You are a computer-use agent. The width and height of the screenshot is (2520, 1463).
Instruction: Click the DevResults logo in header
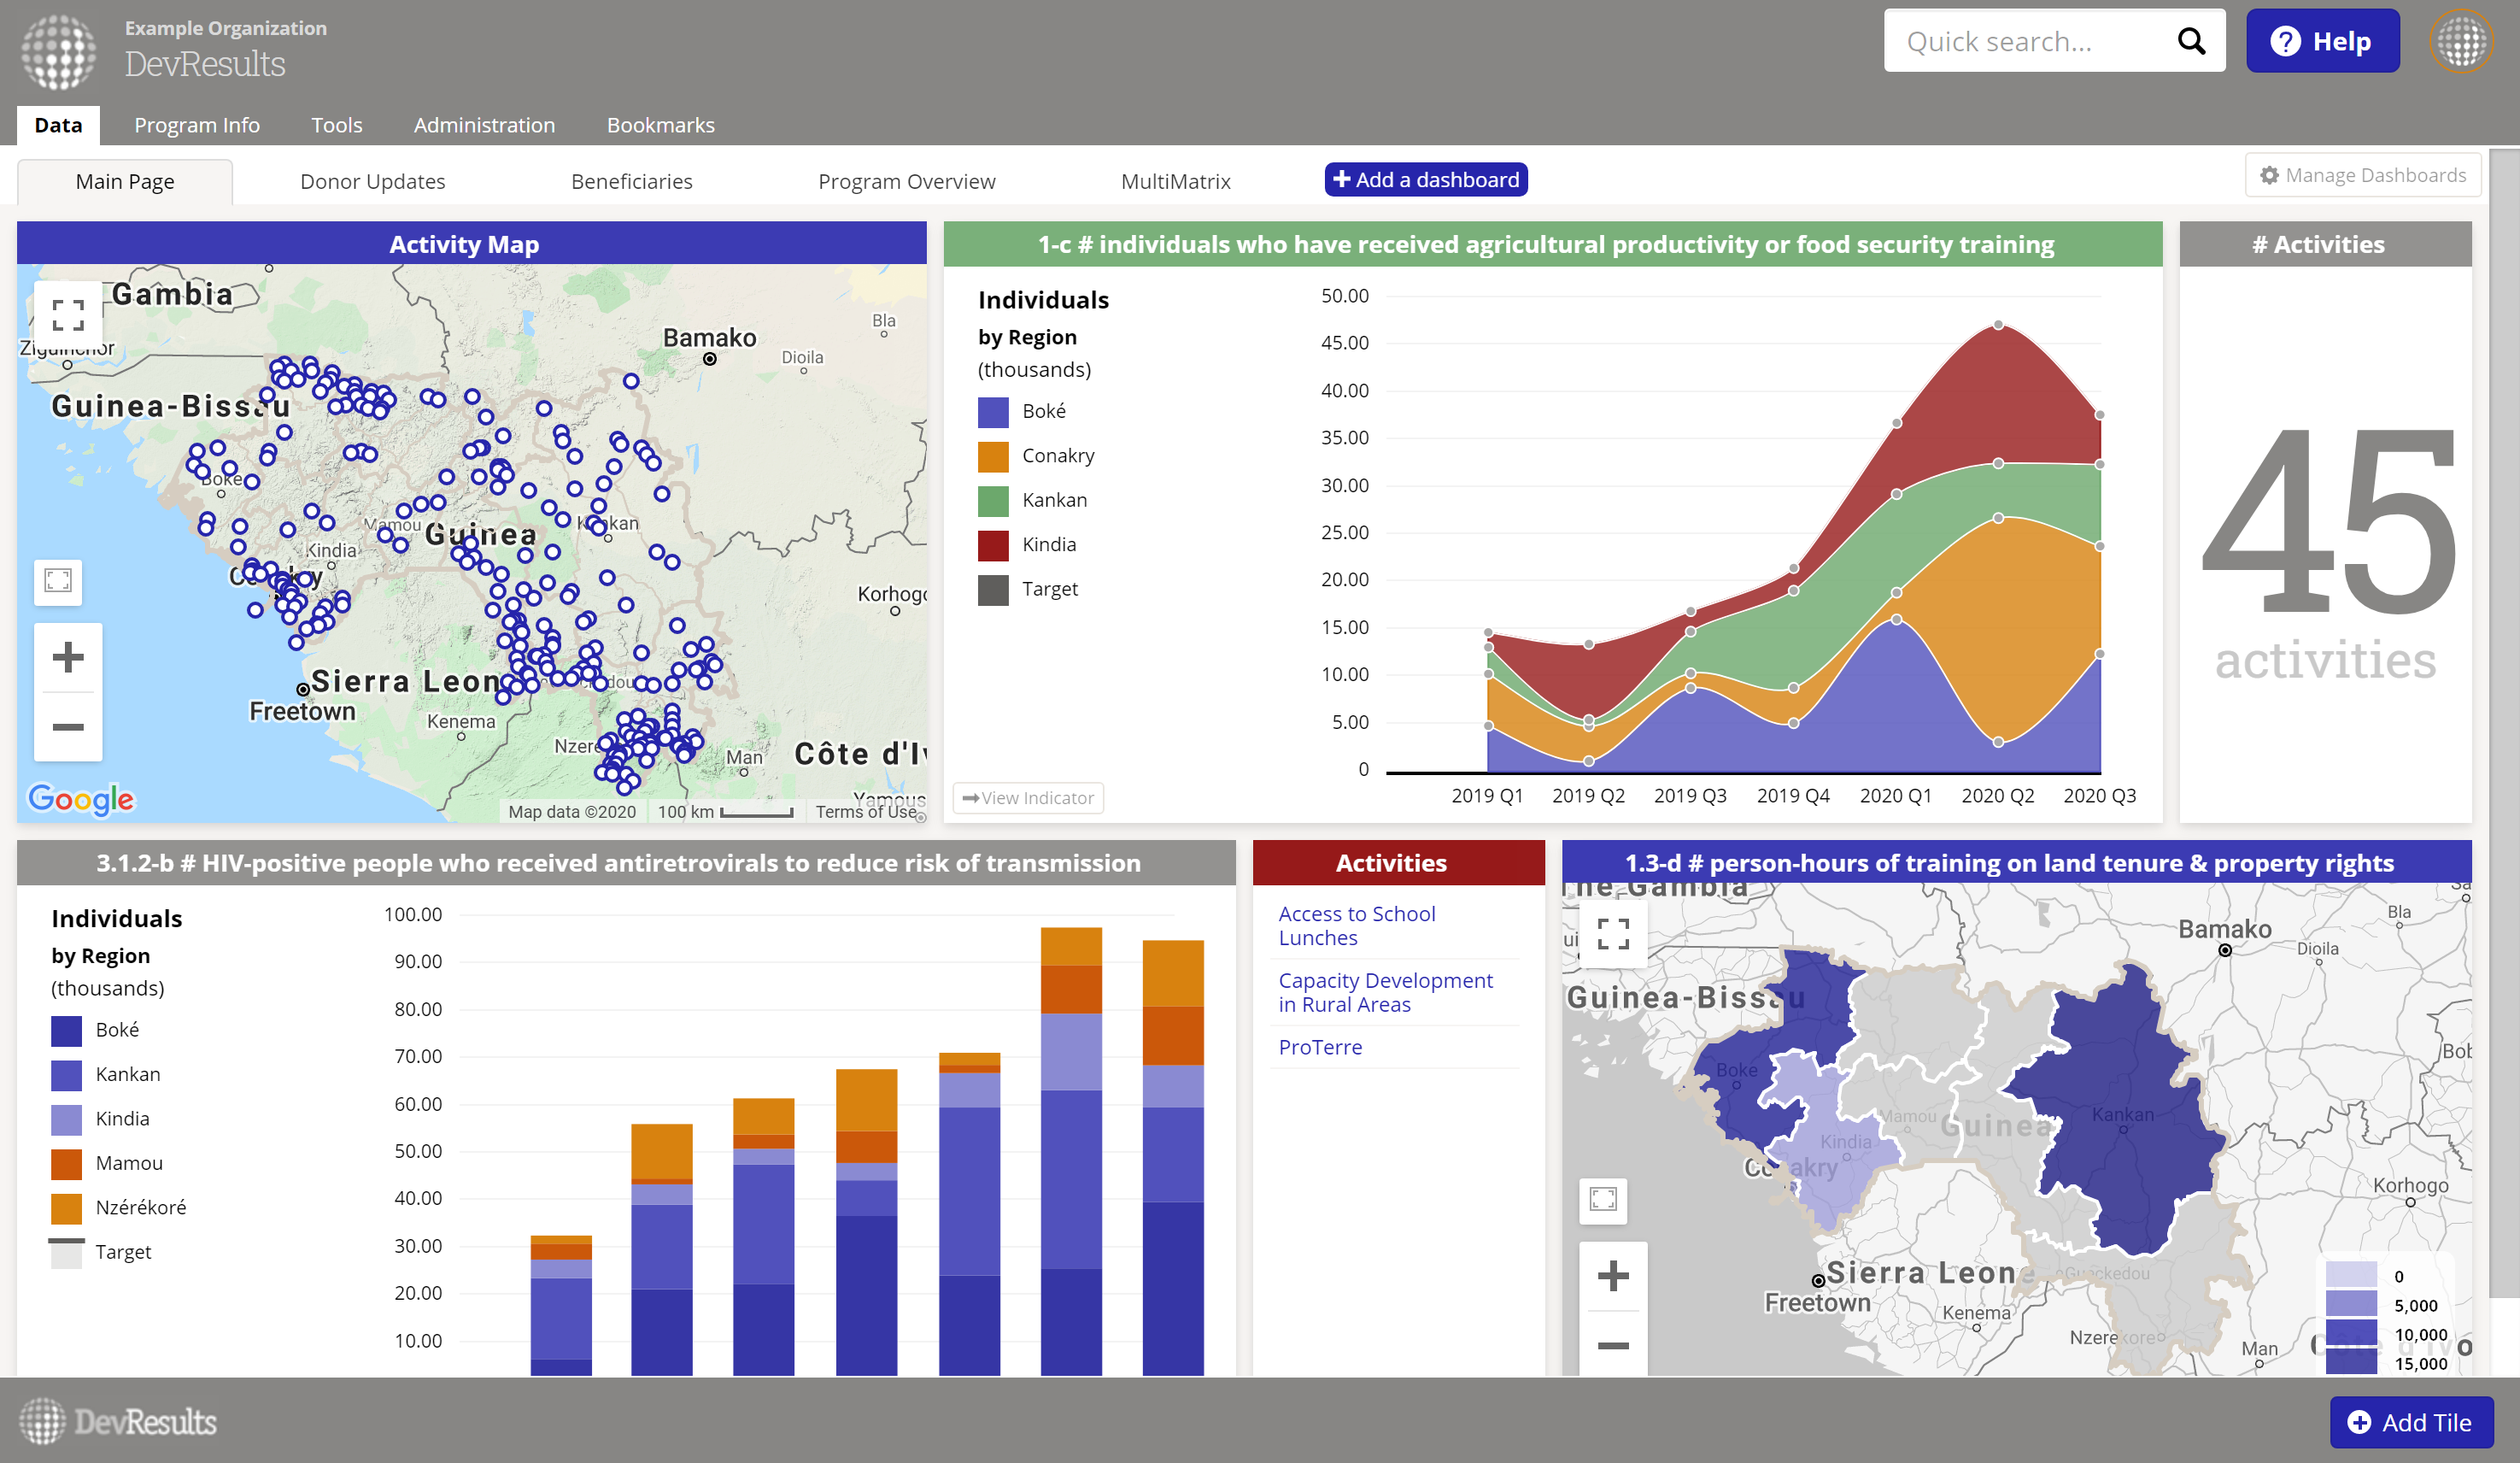[60, 50]
